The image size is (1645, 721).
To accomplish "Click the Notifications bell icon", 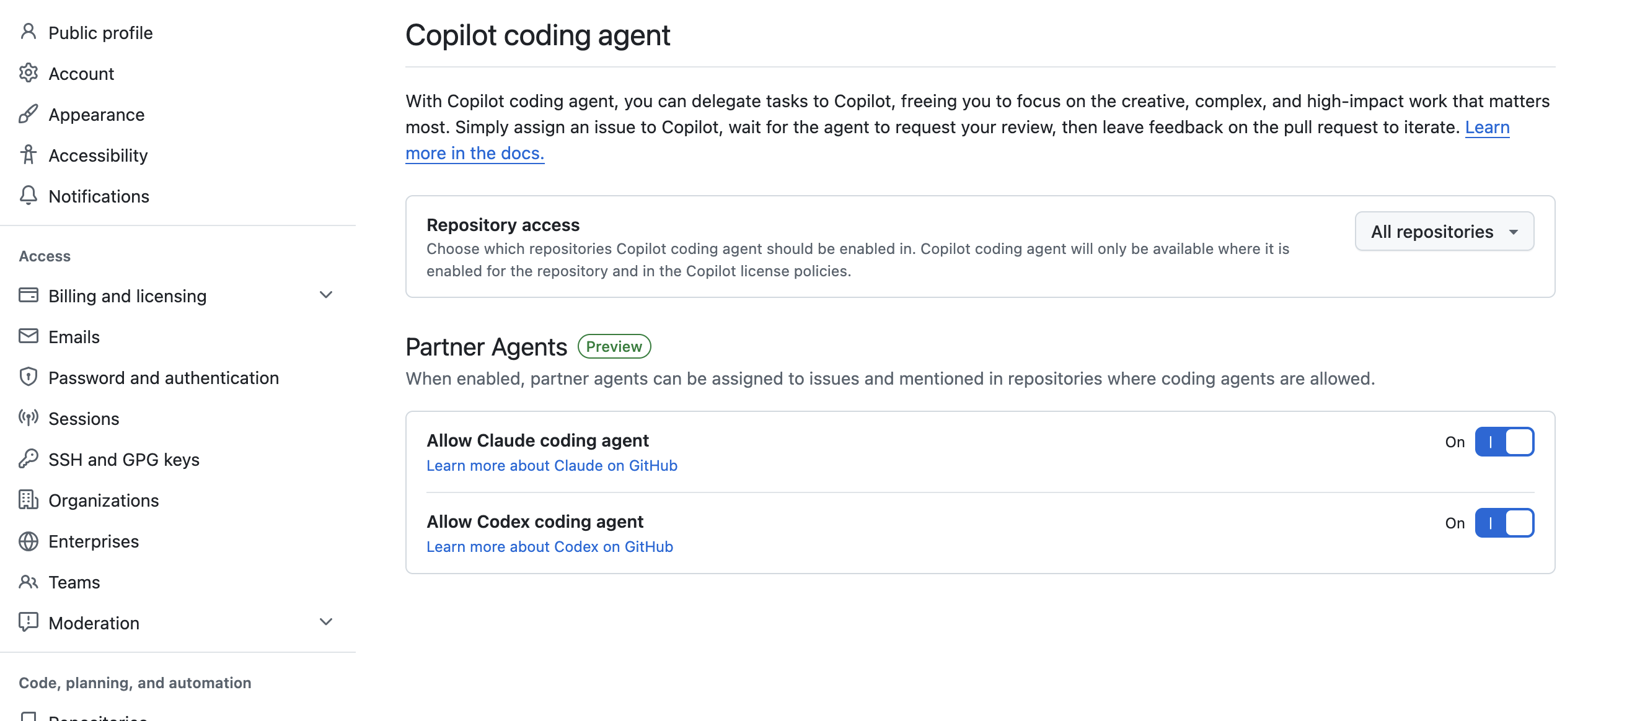I will [x=28, y=196].
